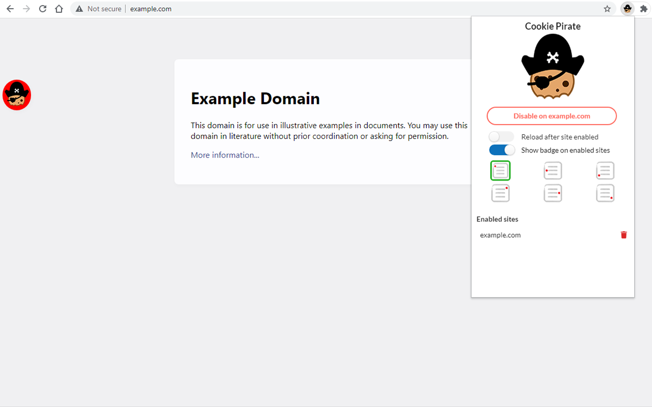Go to the browser home page
This screenshot has width=652, height=407.
[x=59, y=9]
